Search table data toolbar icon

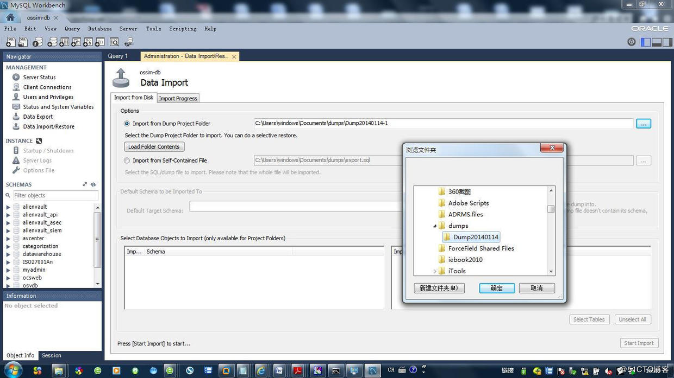114,42
